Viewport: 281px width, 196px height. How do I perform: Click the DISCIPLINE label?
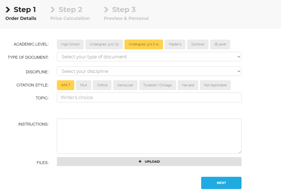(37, 72)
